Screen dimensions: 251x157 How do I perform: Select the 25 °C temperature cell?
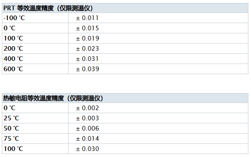(11, 118)
